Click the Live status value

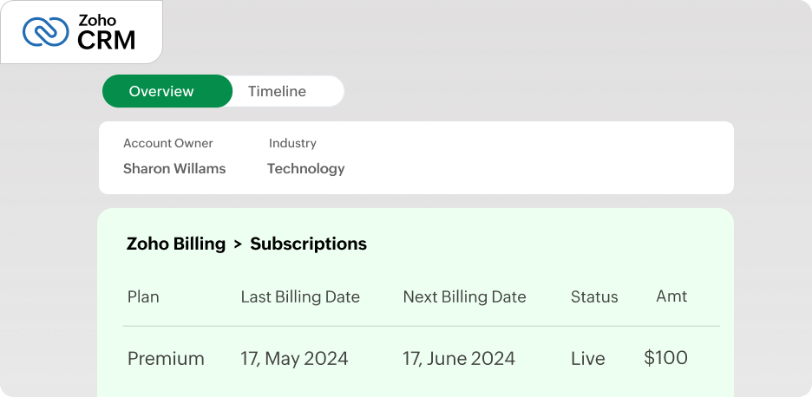point(587,358)
